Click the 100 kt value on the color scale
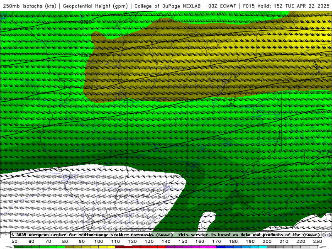332x249 pixels. (x=99, y=242)
